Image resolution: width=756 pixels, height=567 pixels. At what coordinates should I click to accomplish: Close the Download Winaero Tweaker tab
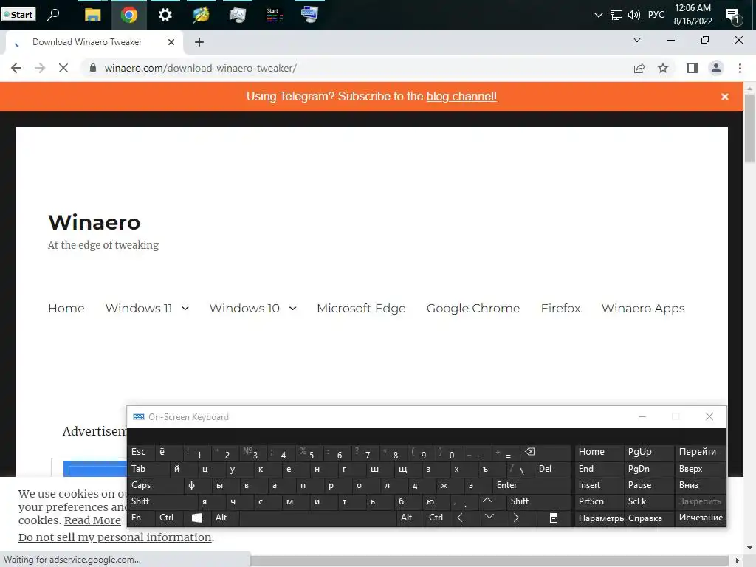coord(171,42)
